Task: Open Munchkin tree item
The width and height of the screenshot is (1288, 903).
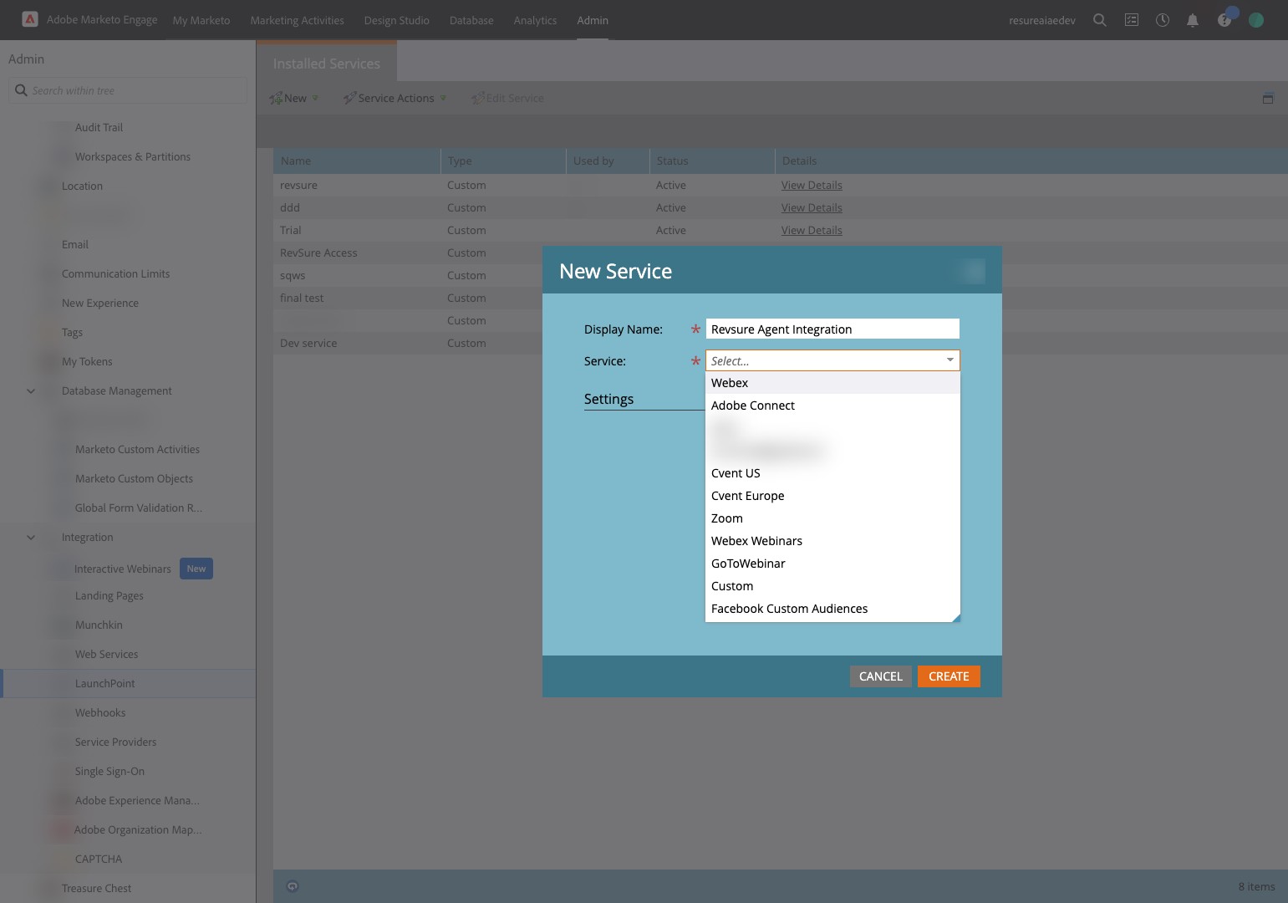Action: point(99,625)
